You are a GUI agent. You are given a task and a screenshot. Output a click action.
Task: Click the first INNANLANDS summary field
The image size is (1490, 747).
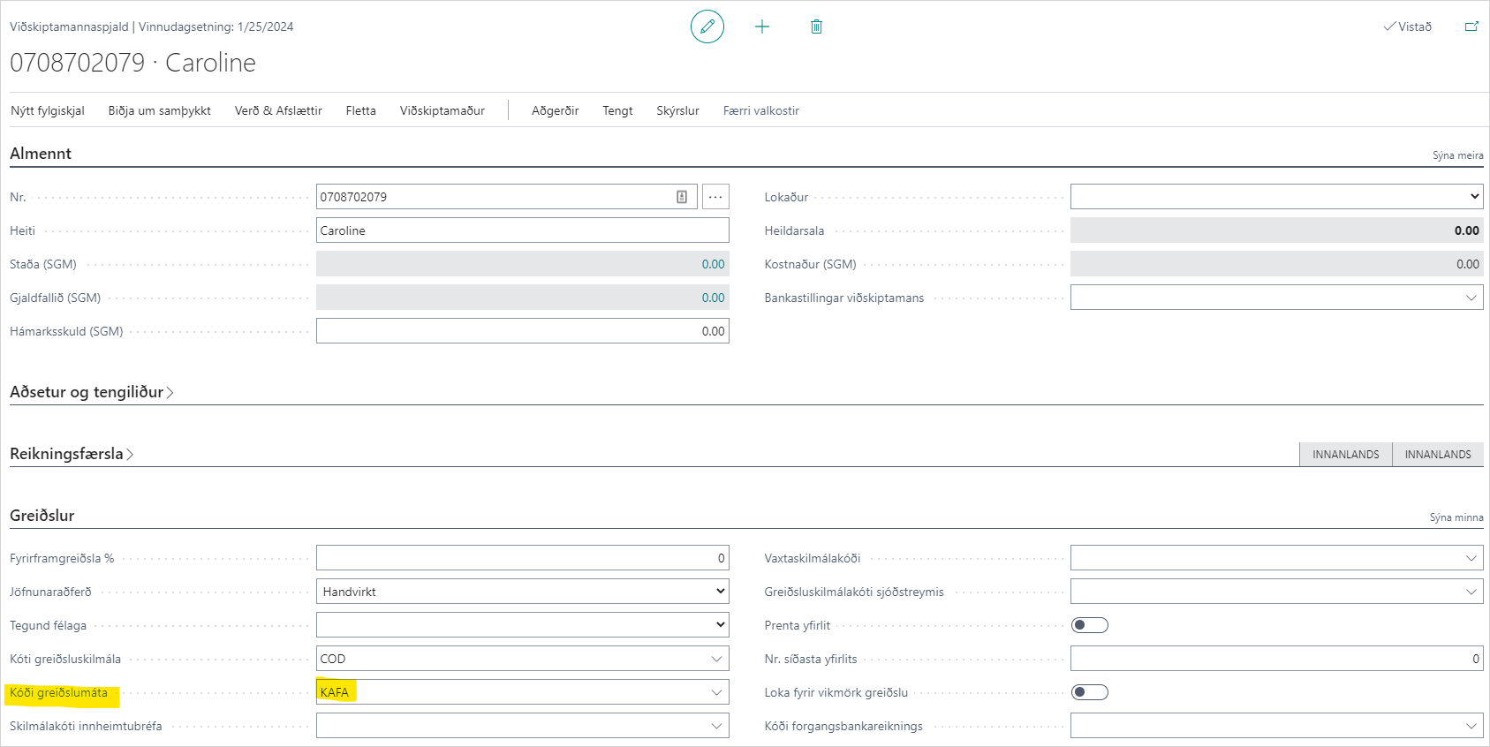1346,454
